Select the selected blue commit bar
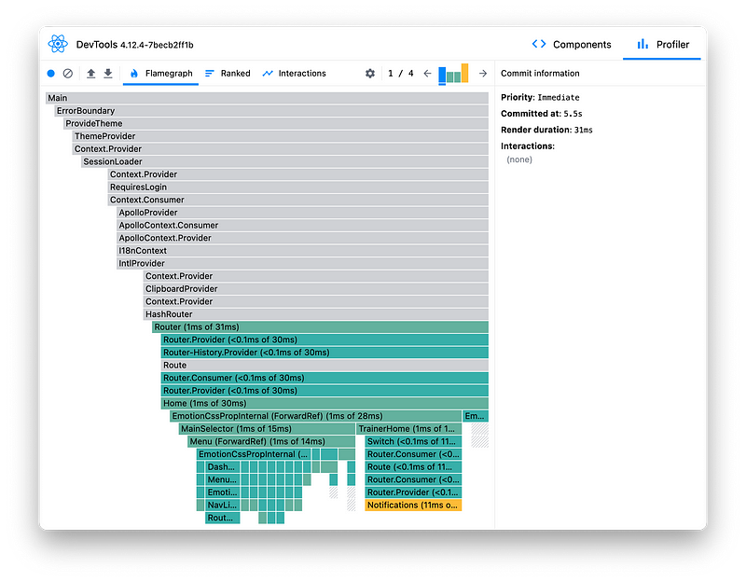Image resolution: width=746 pixels, height=582 pixels. click(x=443, y=75)
